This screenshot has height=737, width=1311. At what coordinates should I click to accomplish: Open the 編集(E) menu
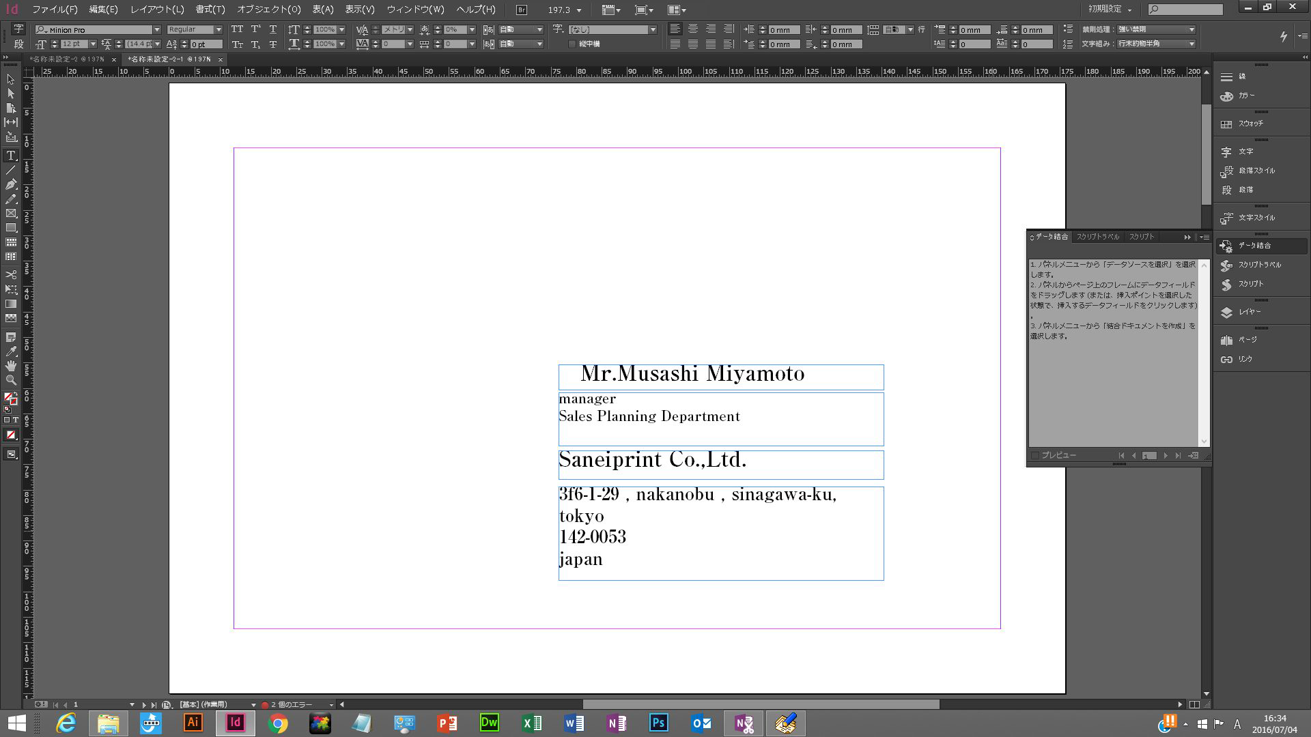(x=103, y=10)
